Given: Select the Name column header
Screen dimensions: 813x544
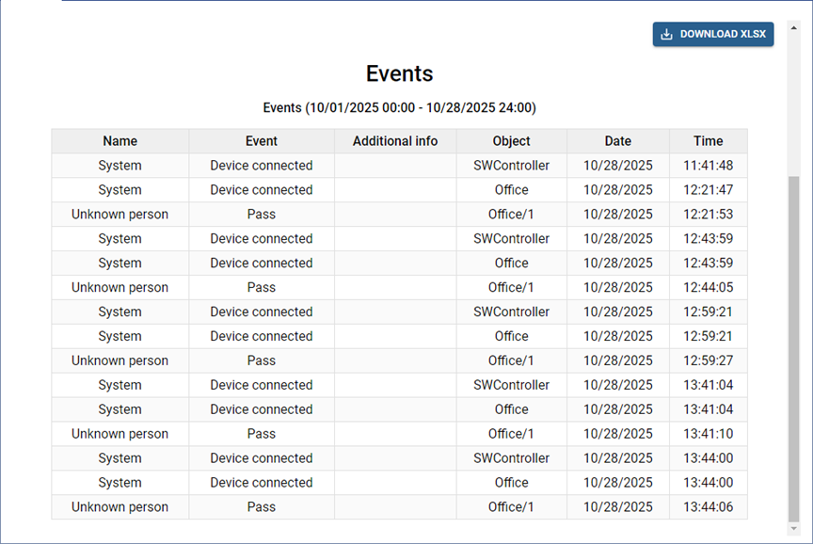Looking at the screenshot, I should [120, 141].
